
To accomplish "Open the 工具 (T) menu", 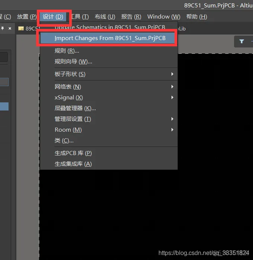I will coord(80,17).
